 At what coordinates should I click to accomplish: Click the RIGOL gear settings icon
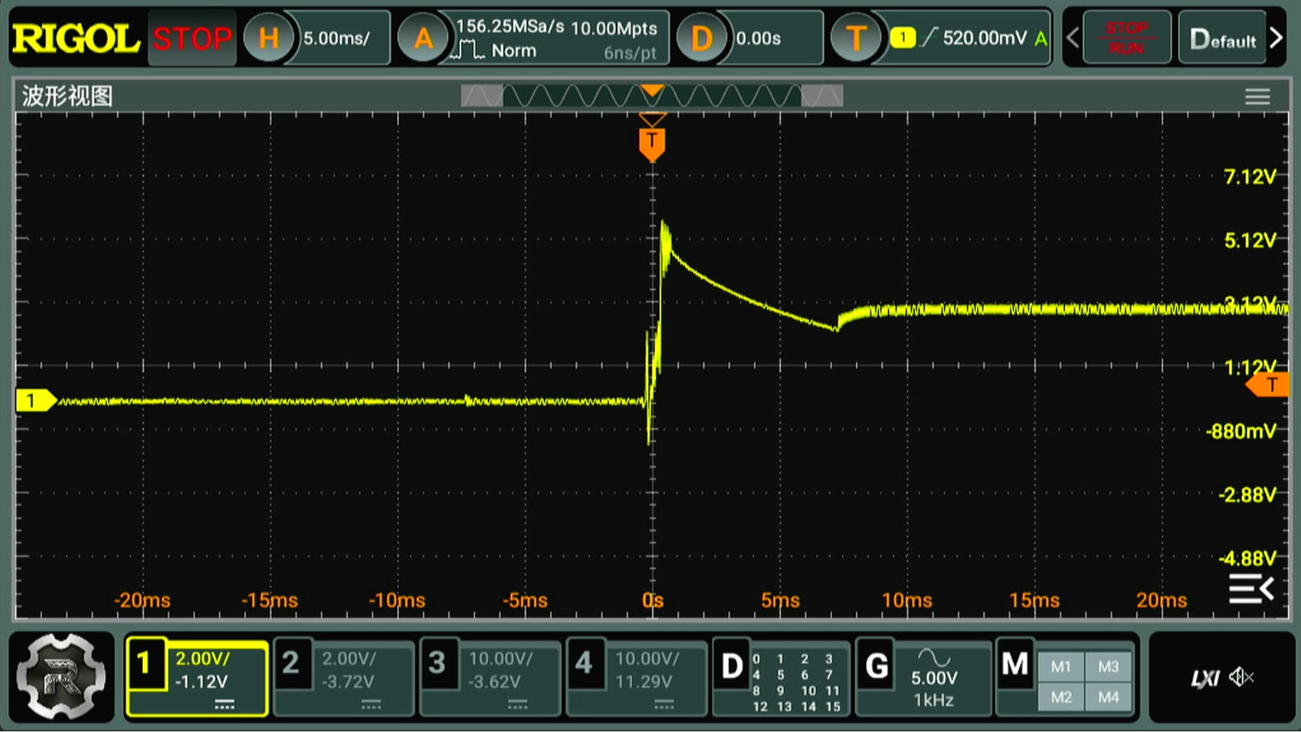(x=61, y=676)
